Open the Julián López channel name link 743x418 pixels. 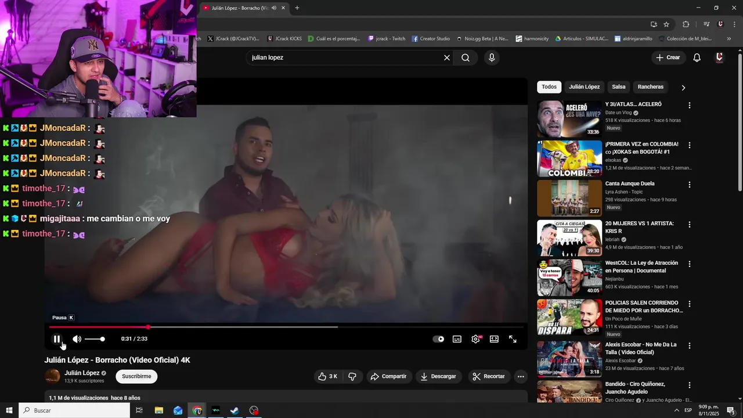[82, 373]
